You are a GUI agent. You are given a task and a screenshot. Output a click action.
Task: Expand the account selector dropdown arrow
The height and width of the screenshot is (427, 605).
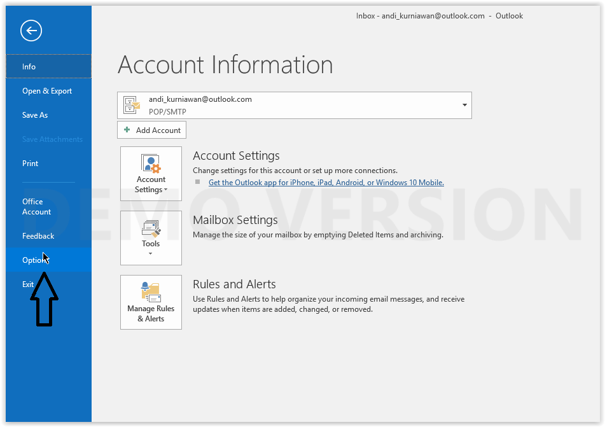tap(464, 105)
